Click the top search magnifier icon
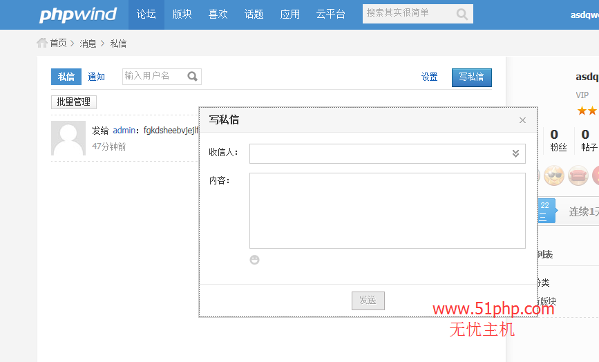 click(462, 14)
